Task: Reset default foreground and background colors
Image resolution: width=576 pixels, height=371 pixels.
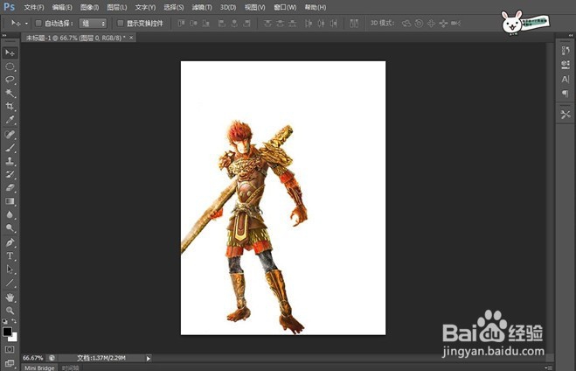Action: tap(4, 321)
